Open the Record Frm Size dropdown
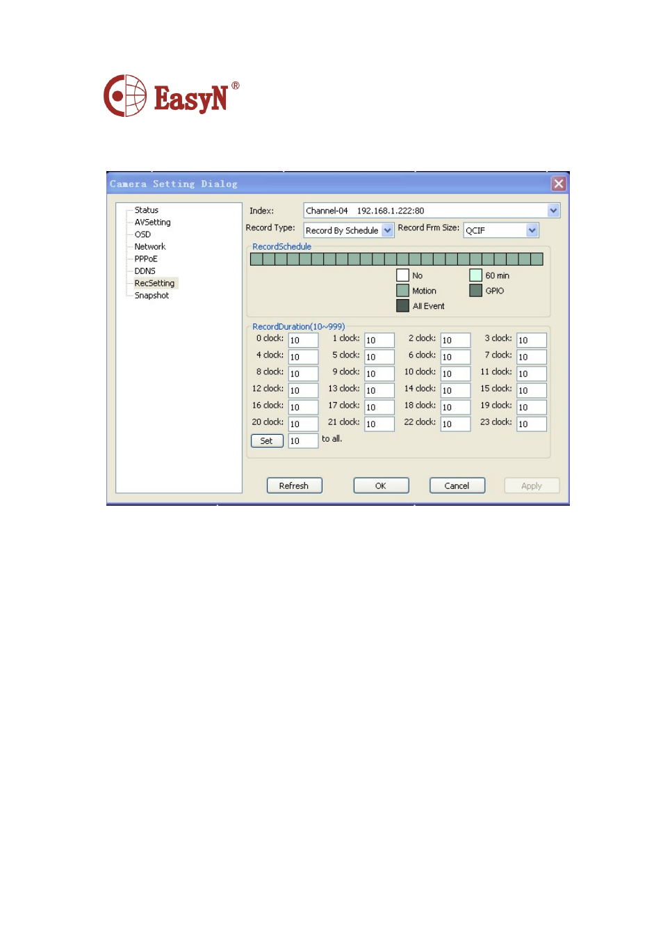This screenshot has width=663, height=939. [x=532, y=230]
